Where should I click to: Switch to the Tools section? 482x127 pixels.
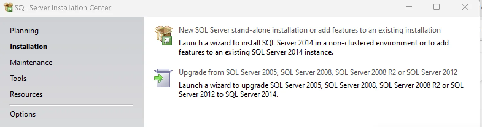pyautogui.click(x=18, y=79)
